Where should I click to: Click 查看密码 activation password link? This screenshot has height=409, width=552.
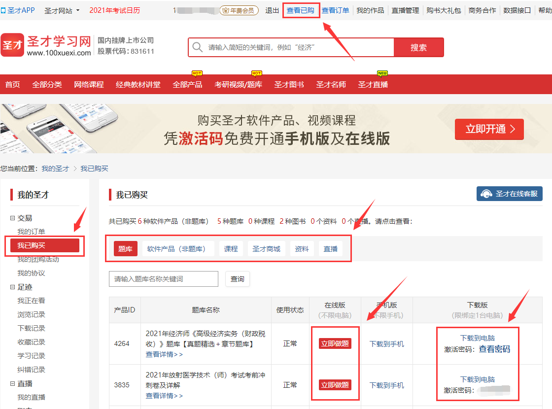coord(494,349)
